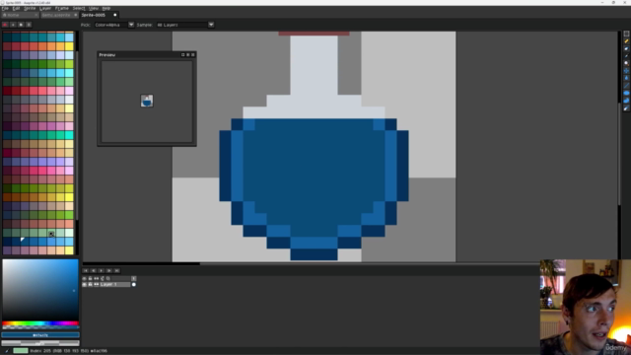This screenshot has width=631, height=355.
Task: Open the Edit menu
Action: 16,8
